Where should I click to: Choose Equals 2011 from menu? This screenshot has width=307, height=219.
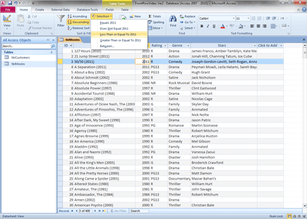pos(119,23)
